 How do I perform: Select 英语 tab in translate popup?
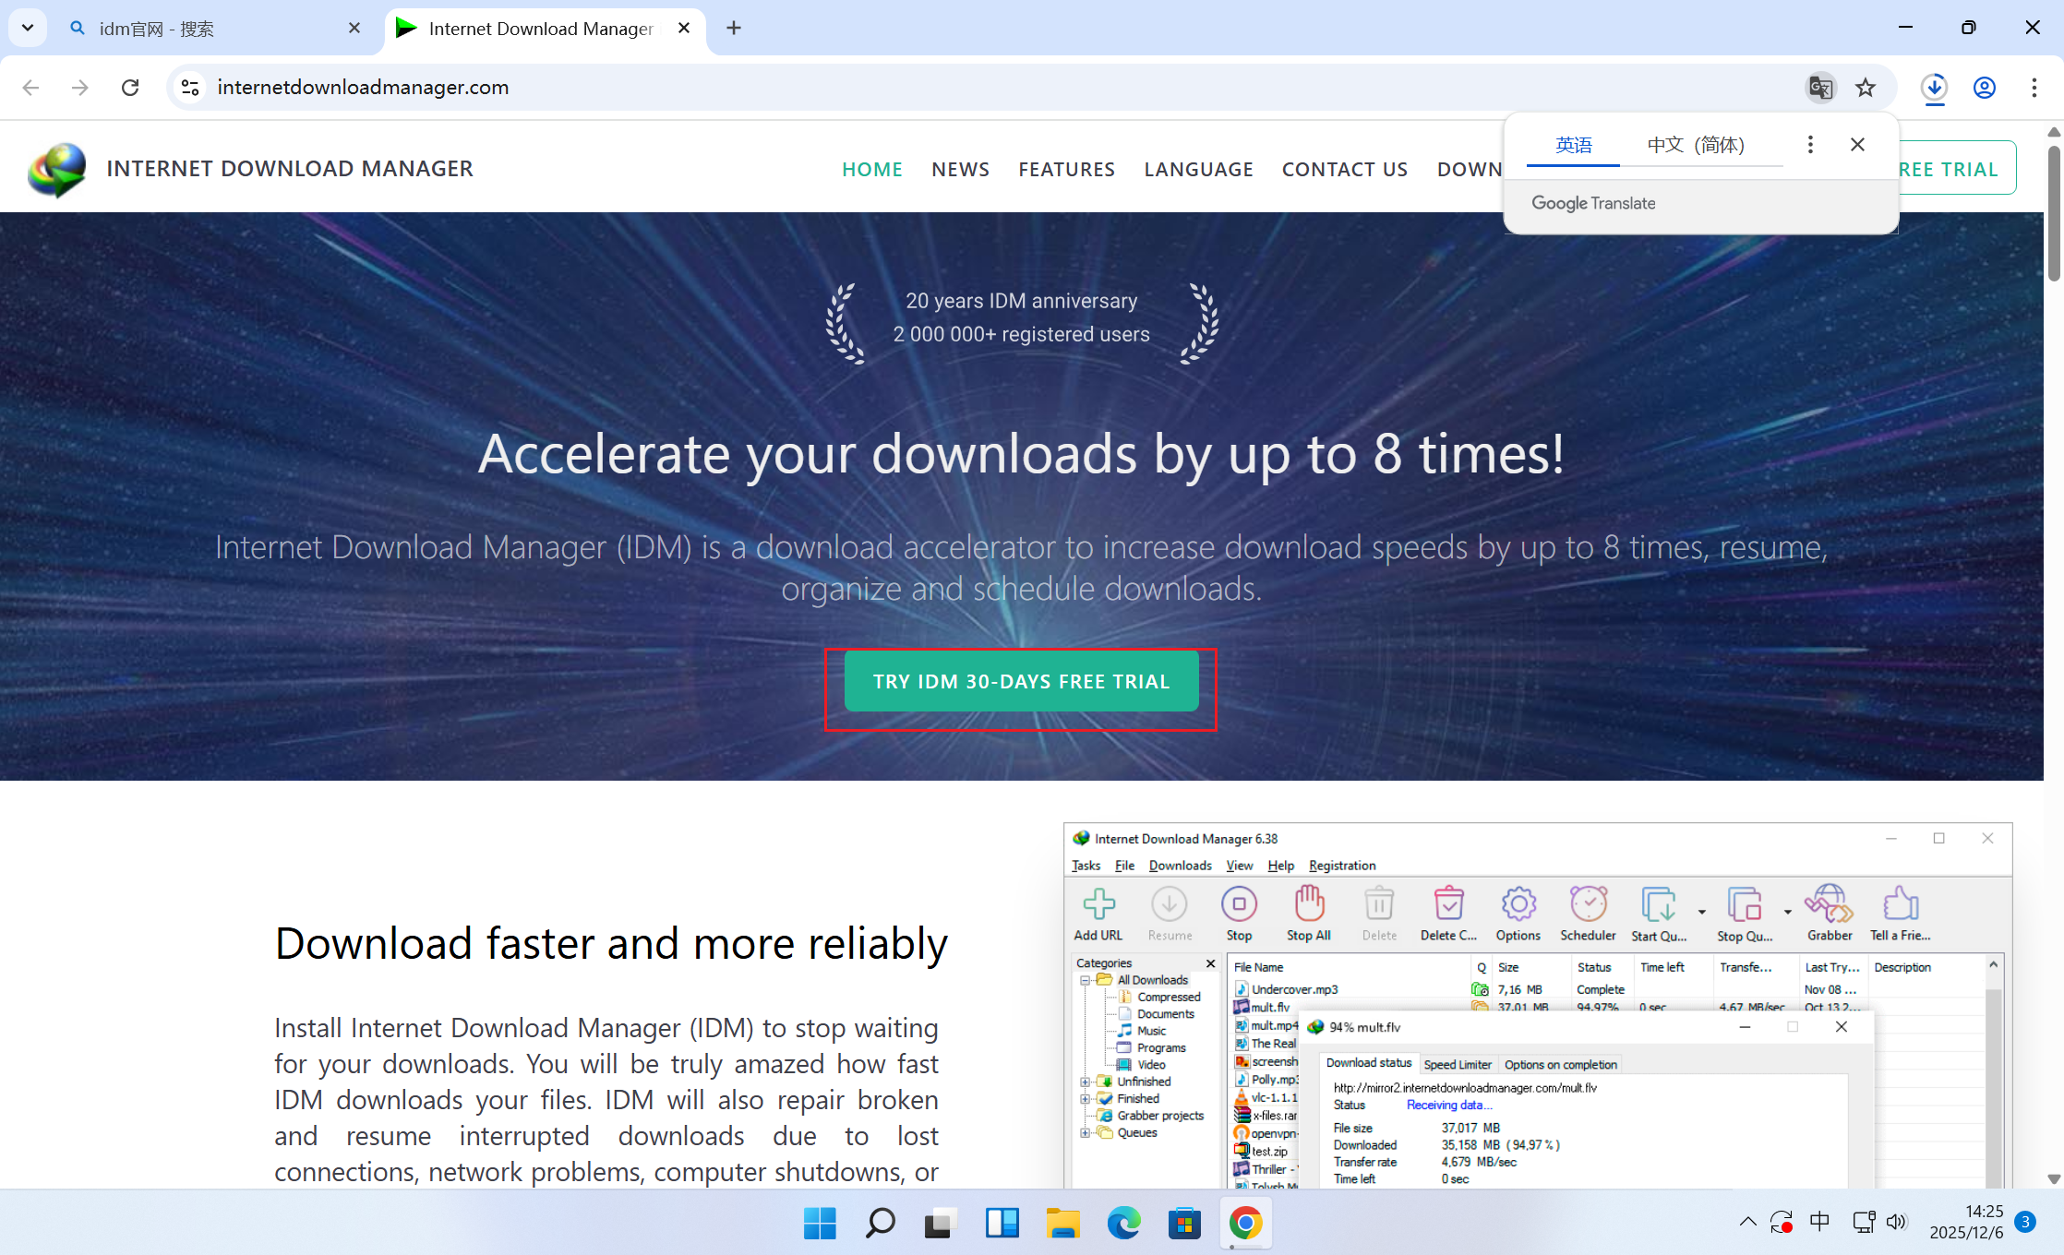pos(1573,145)
